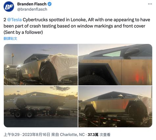Image resolution: width=156 pixels, height=140 pixels.
Task: Open the @Tesla mention
Action: click(14, 20)
